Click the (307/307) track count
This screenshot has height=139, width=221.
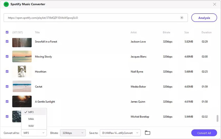(17, 32)
